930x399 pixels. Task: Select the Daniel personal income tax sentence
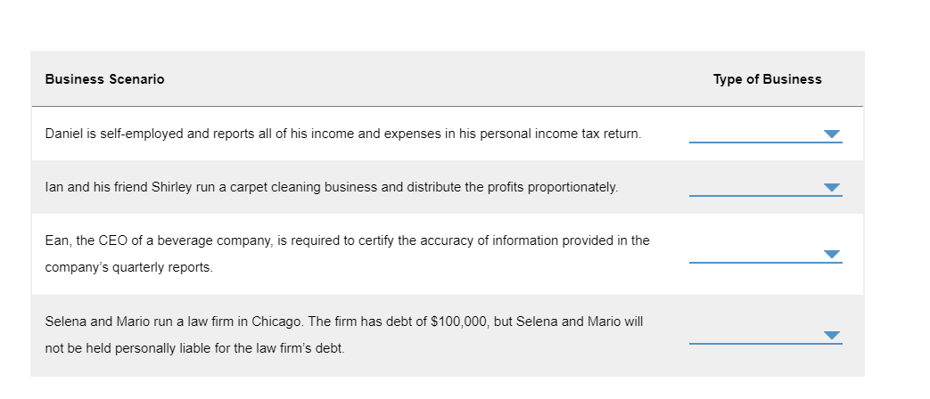[x=342, y=134]
